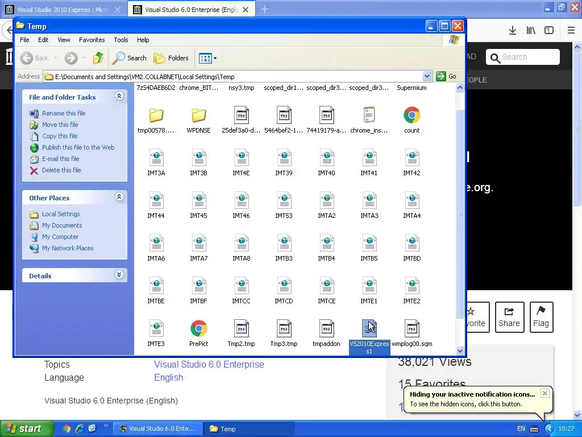Click the Go button beside address
The image size is (582, 437).
(447, 76)
